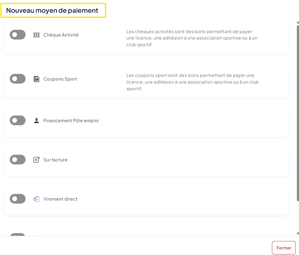The image size is (299, 255).
Task: Activate the Financement Pôle emploi toggle
Action: click(x=18, y=120)
